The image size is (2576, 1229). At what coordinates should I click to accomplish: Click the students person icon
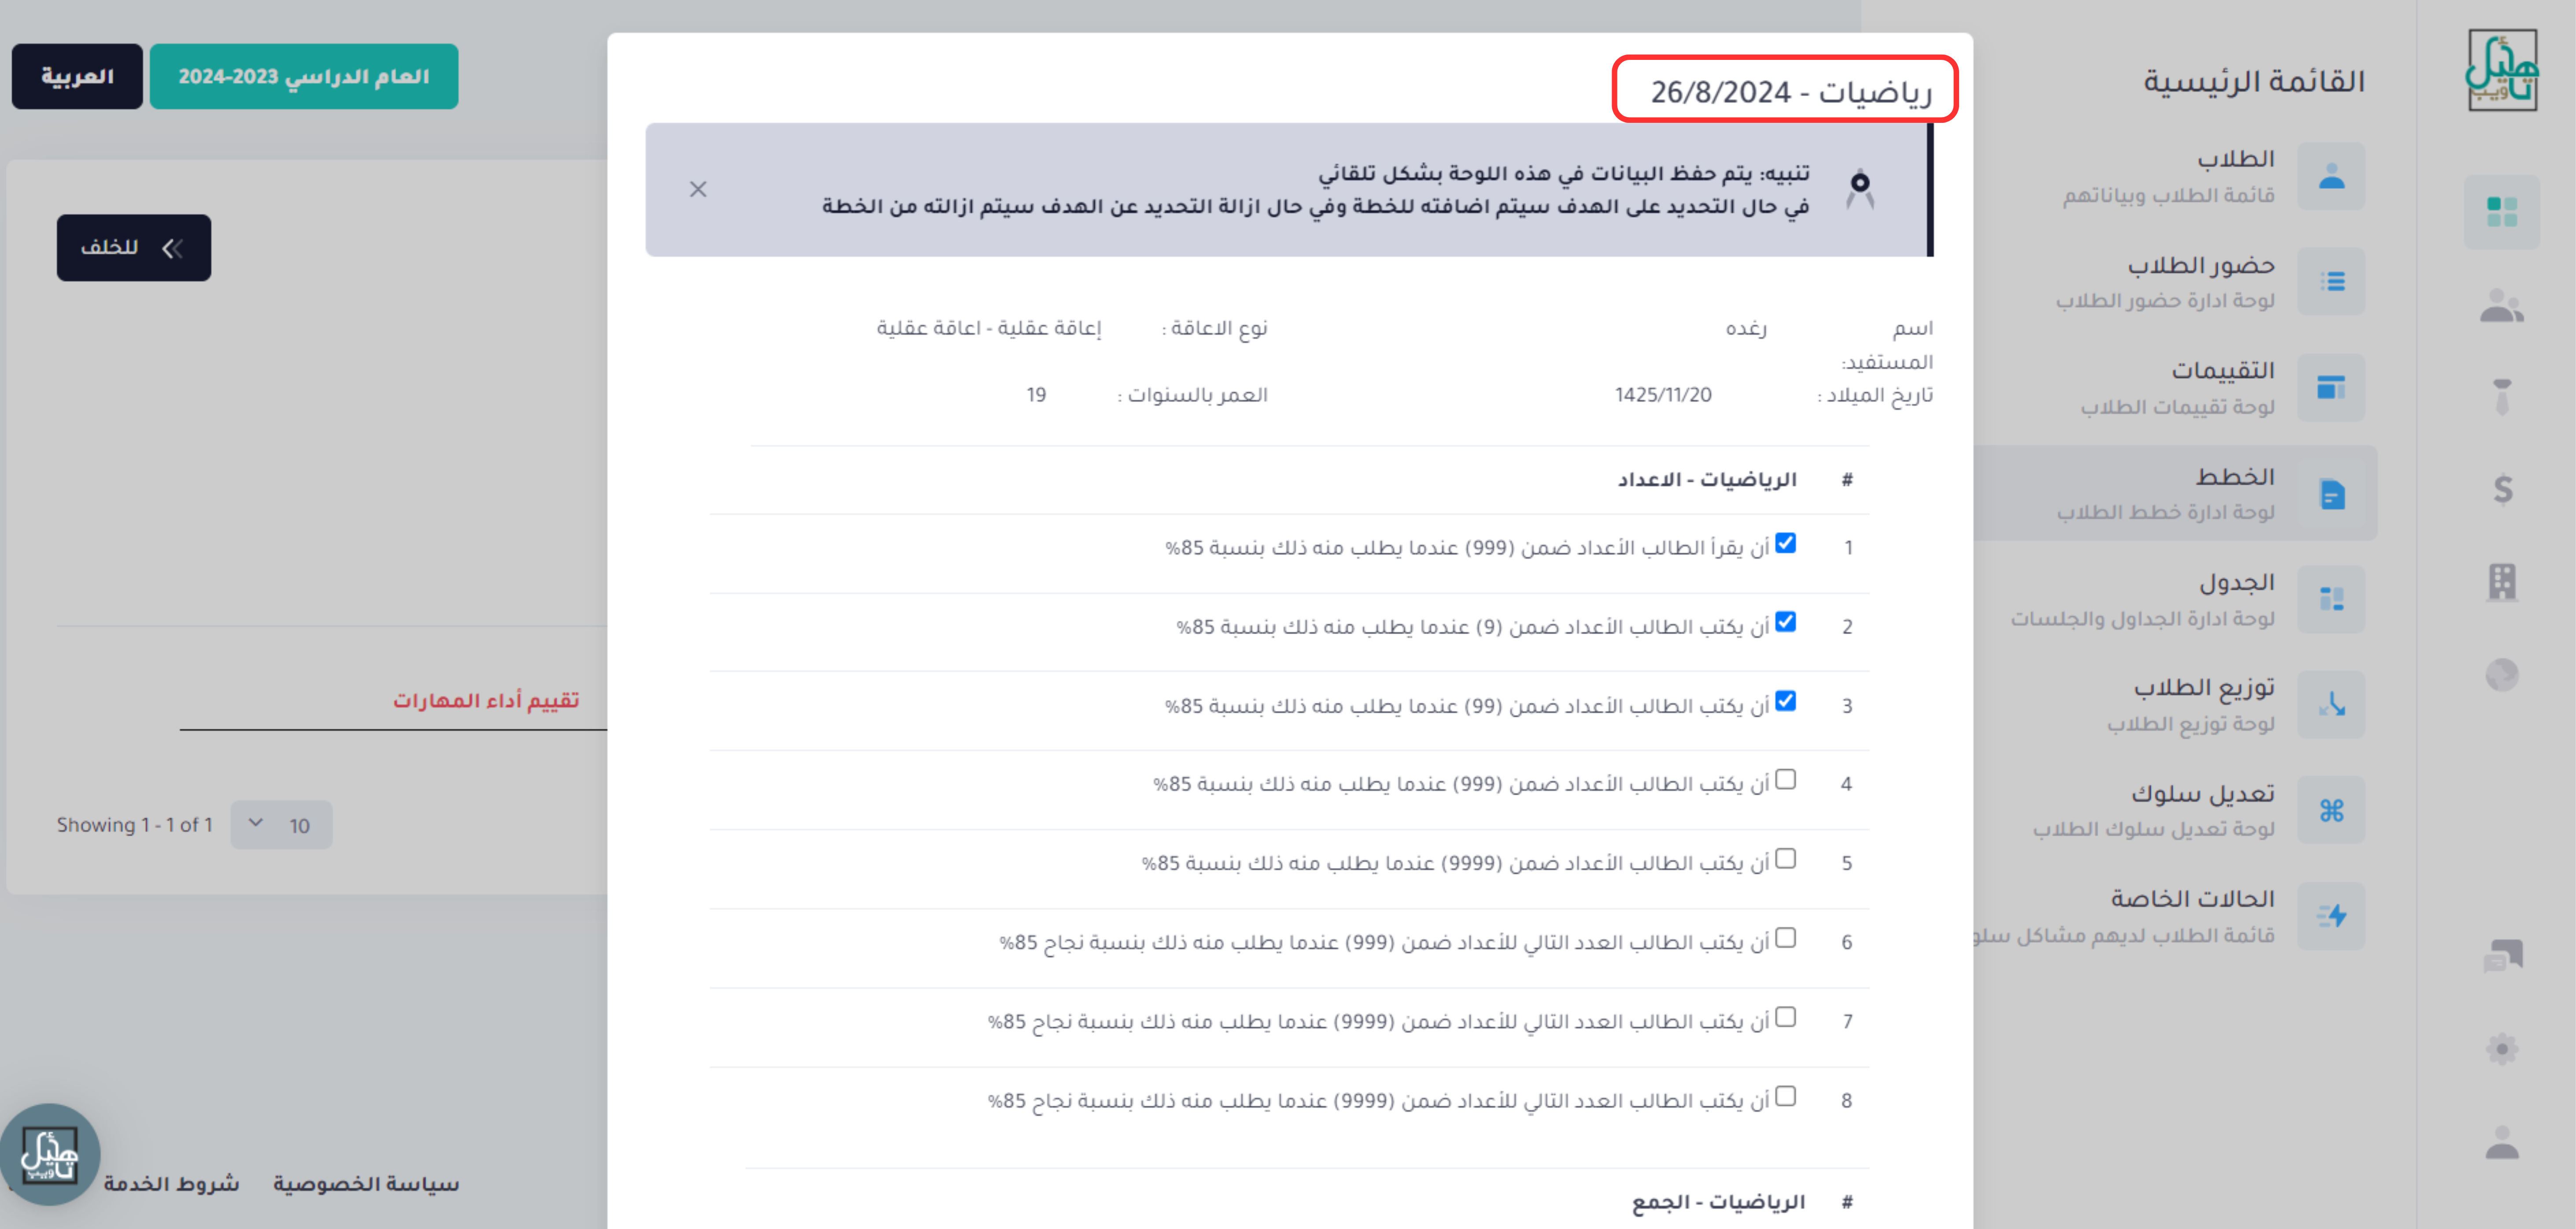click(2331, 176)
